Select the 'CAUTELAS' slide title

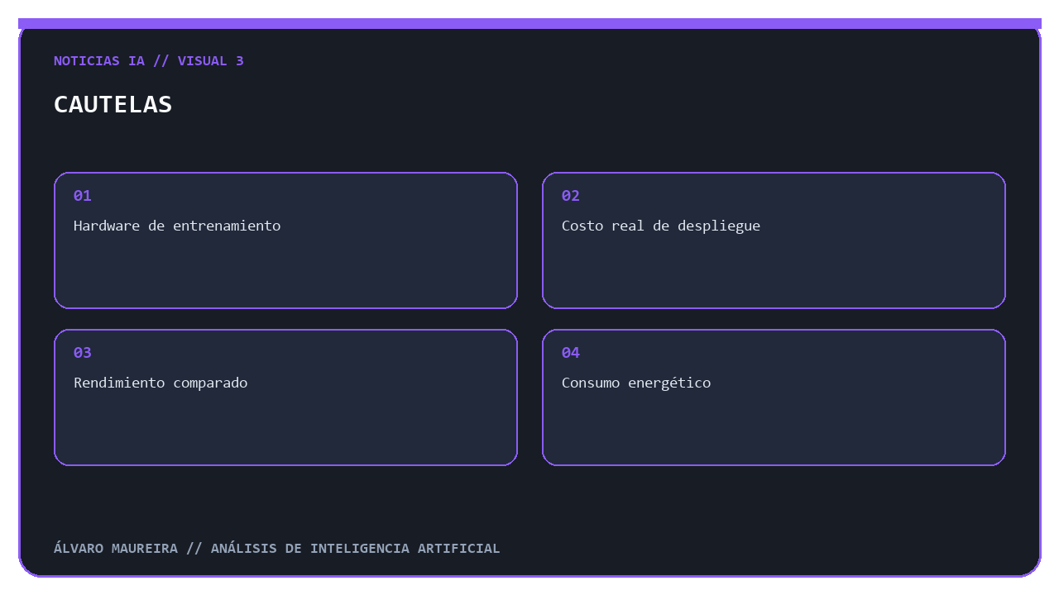pos(113,104)
